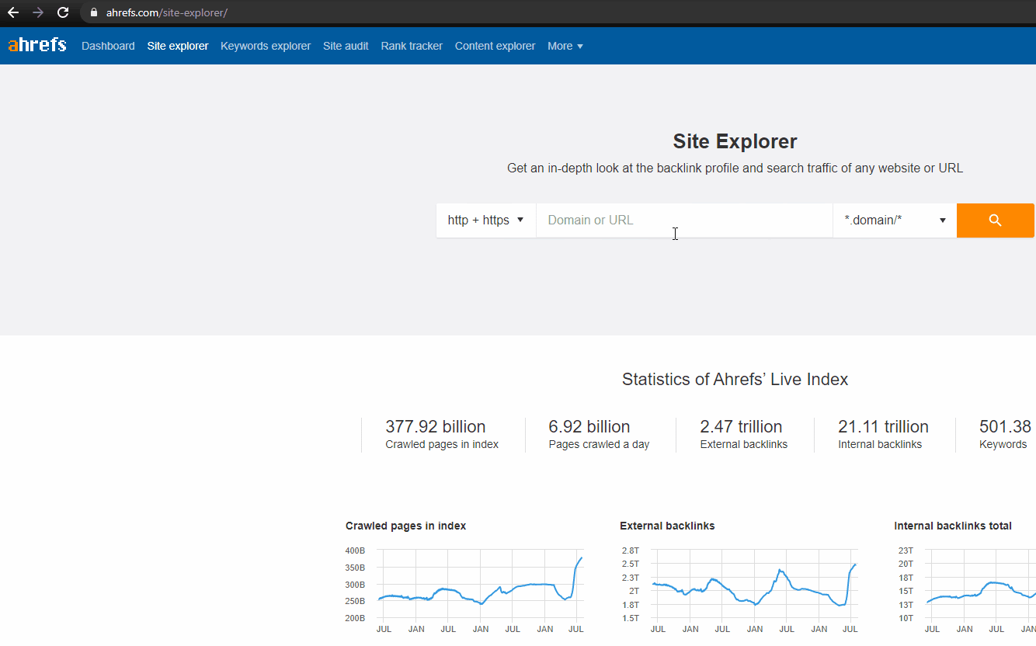Screen dimensions: 1036x646
Task: Open the http + https protocol dropdown
Action: coord(485,221)
